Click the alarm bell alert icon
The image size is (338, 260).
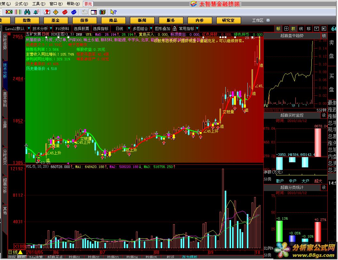36,12
